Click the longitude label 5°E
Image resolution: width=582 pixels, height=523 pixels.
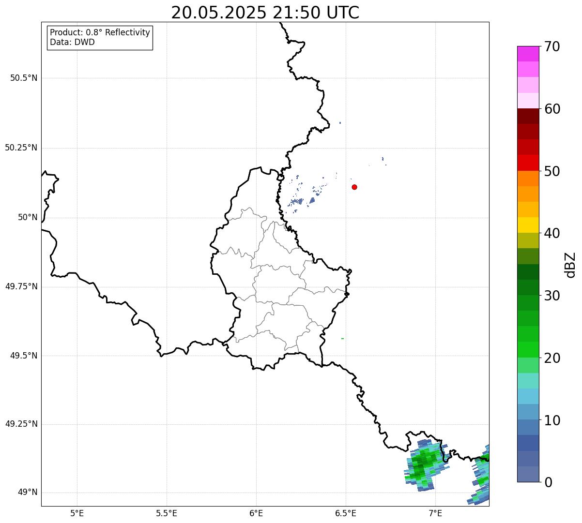pyautogui.click(x=77, y=513)
